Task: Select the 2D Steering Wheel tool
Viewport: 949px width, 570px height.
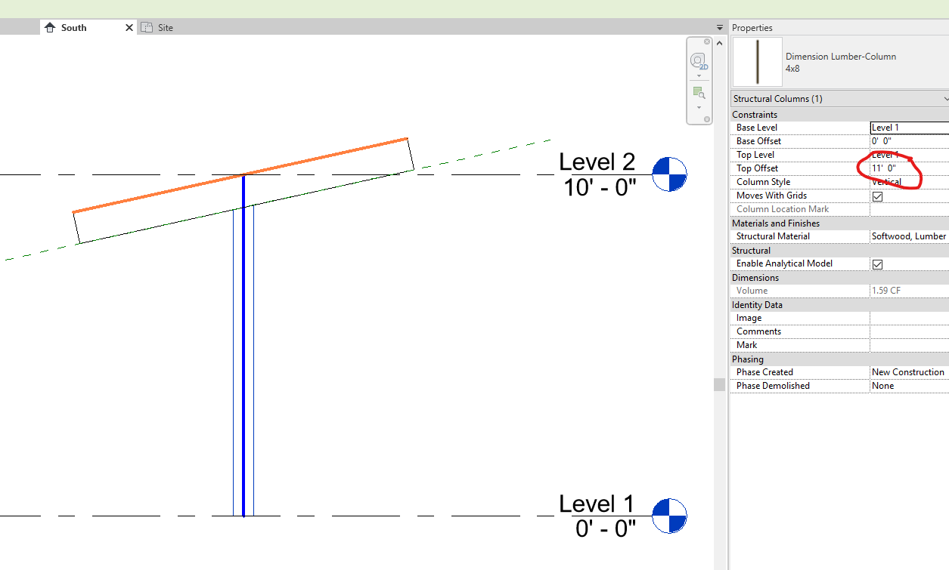Action: tap(696, 60)
